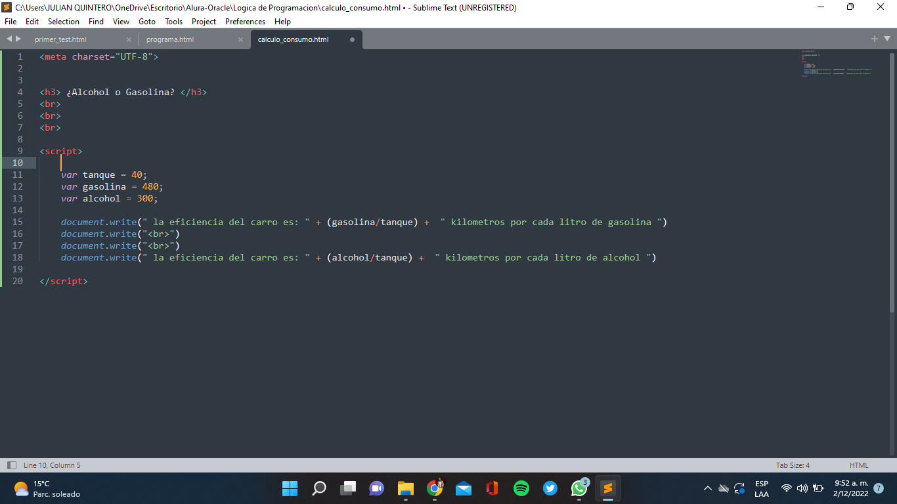The height and width of the screenshot is (504, 897).
Task: Click Line 10, Column 5 status
Action: coord(52,465)
